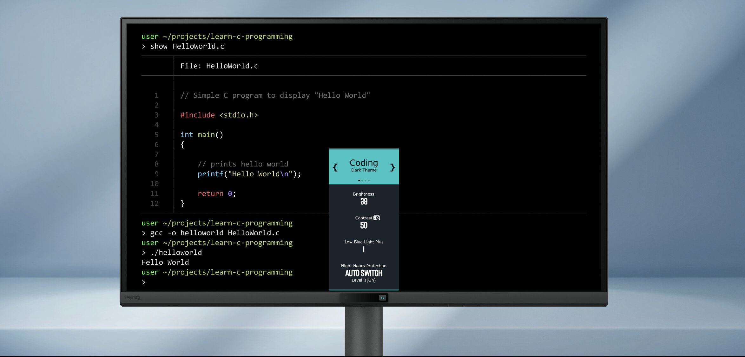The height and width of the screenshot is (357, 745).
Task: Click the contrast icon beside the Contrast label
Action: [x=377, y=218]
